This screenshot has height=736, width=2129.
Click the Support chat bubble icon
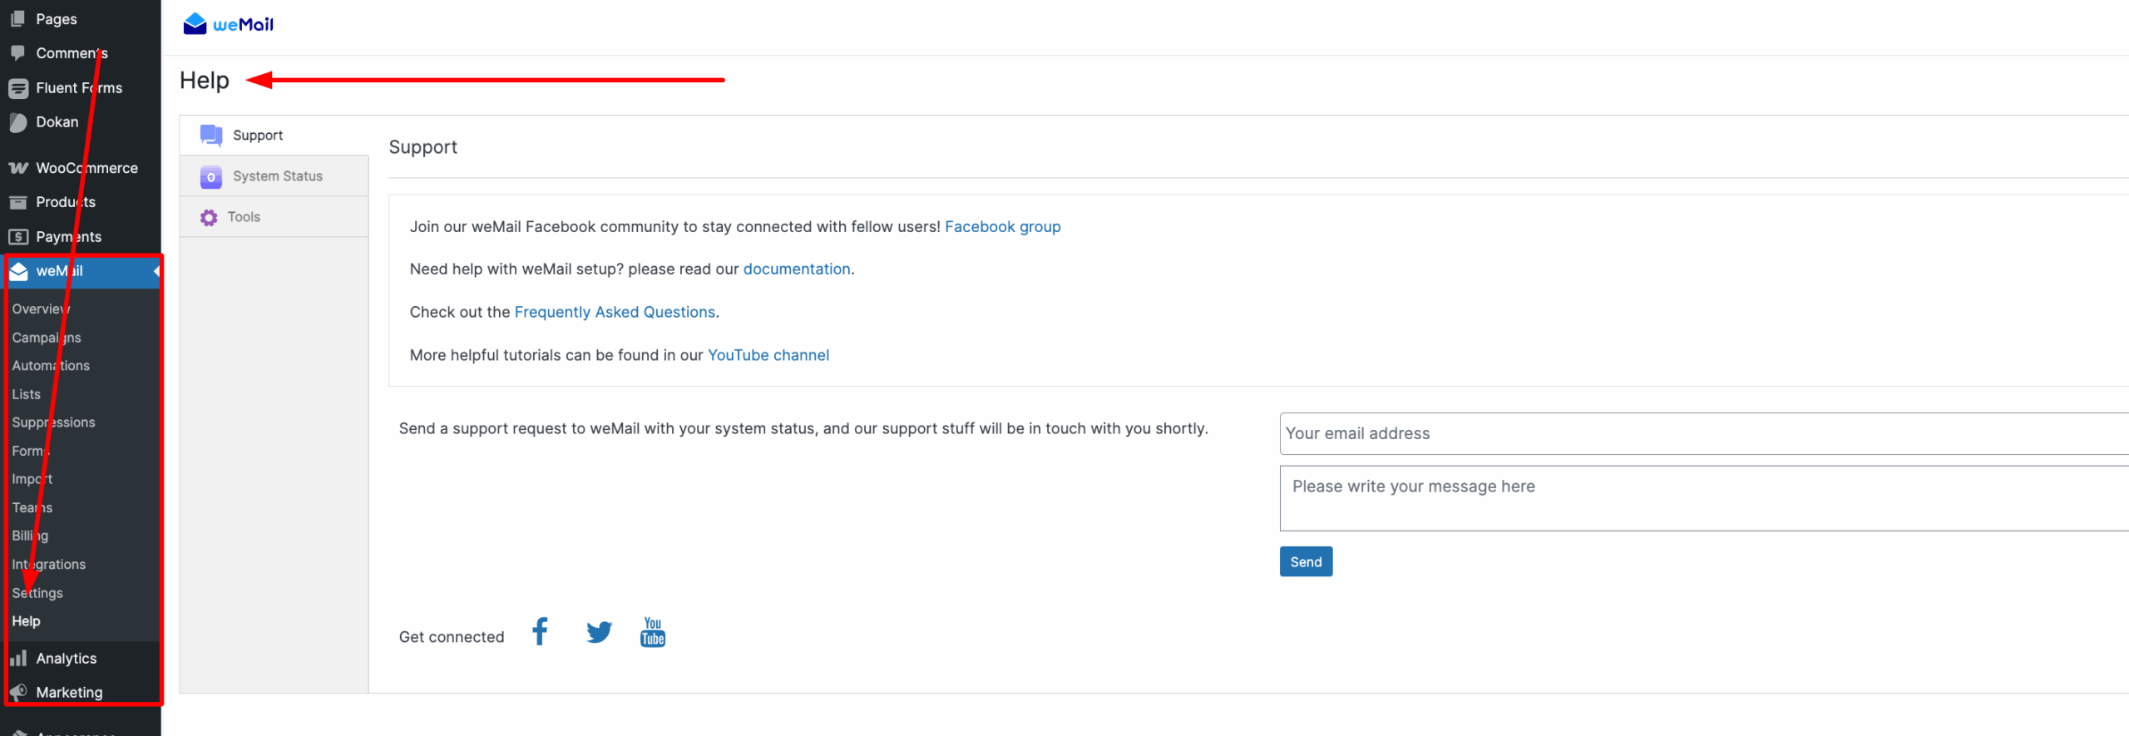210,136
